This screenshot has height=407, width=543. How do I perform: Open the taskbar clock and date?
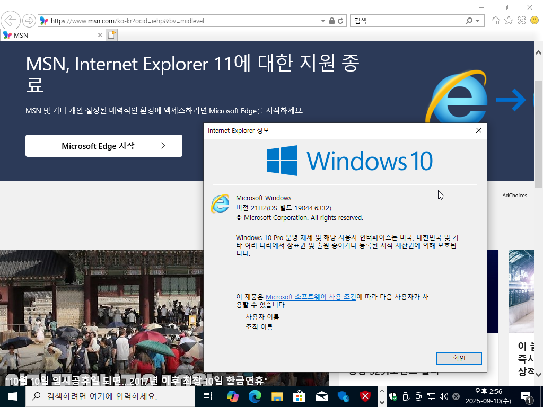(x=488, y=396)
